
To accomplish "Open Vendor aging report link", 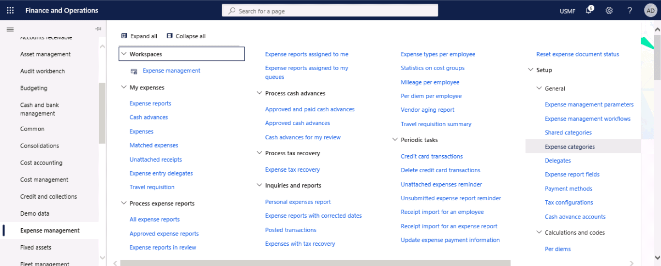I will click(x=428, y=110).
